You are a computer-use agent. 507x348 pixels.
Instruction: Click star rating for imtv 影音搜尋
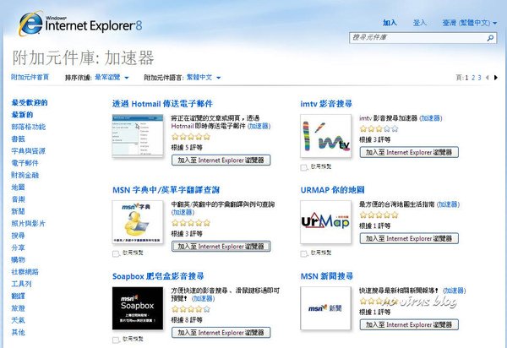click(379, 128)
